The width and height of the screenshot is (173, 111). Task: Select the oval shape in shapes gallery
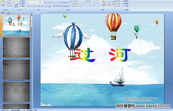point(98,1)
